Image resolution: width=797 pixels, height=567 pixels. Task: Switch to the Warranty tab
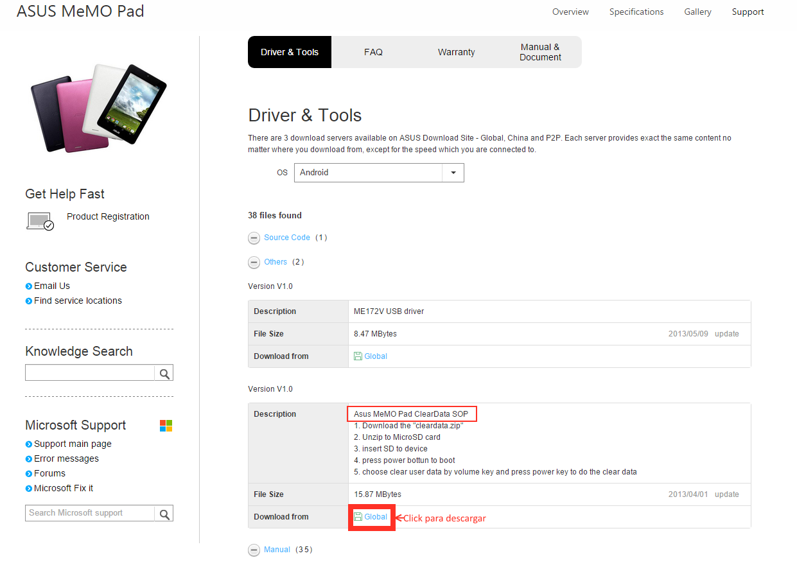coord(457,52)
